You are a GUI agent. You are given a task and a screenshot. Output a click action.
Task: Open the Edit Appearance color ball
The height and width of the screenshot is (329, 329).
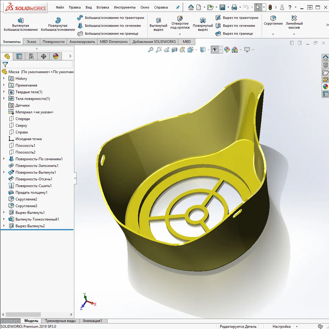[x=227, y=50]
